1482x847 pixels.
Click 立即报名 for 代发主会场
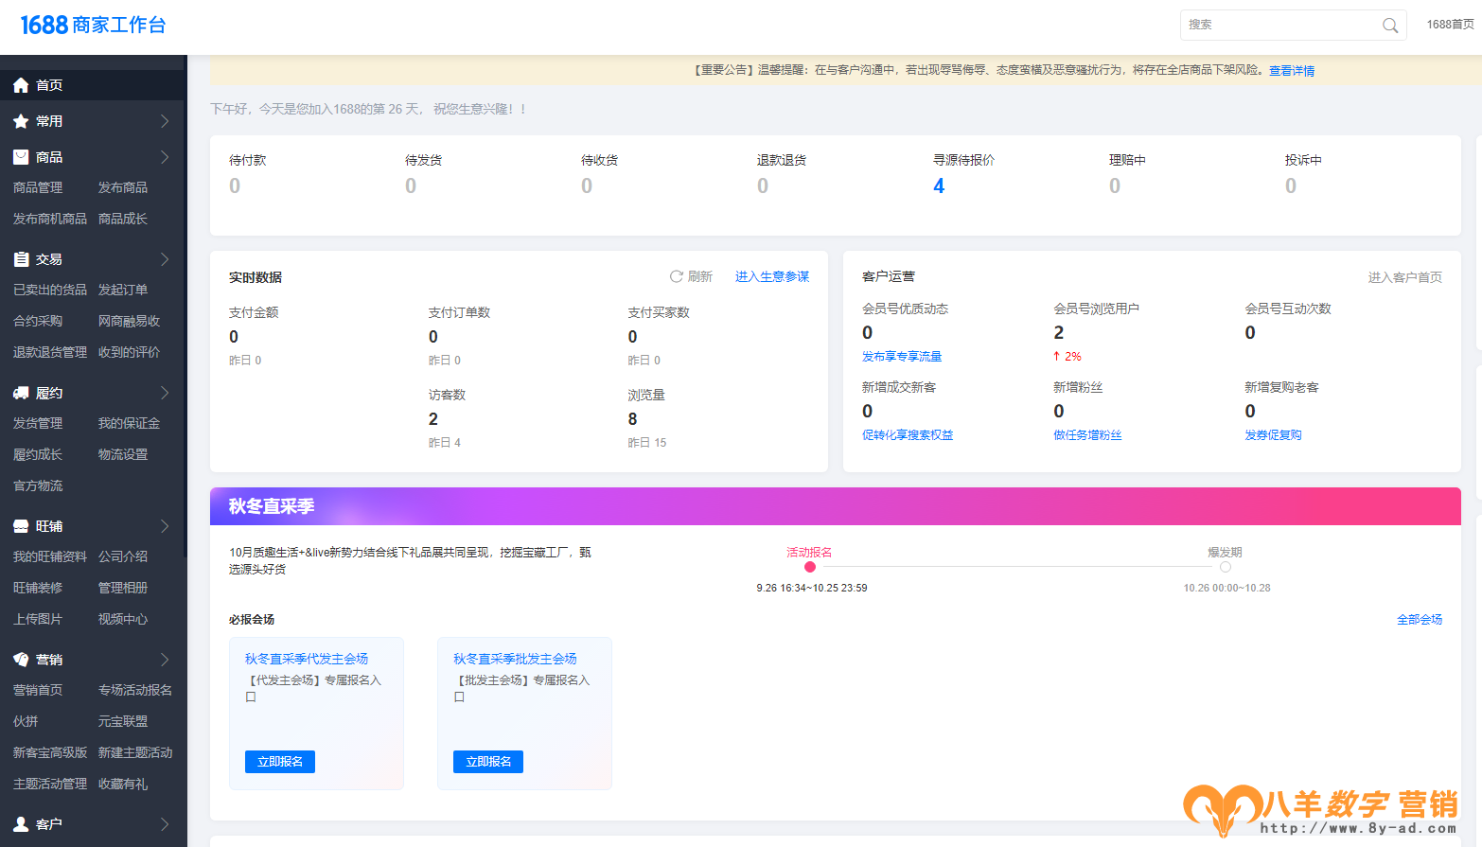tap(280, 762)
